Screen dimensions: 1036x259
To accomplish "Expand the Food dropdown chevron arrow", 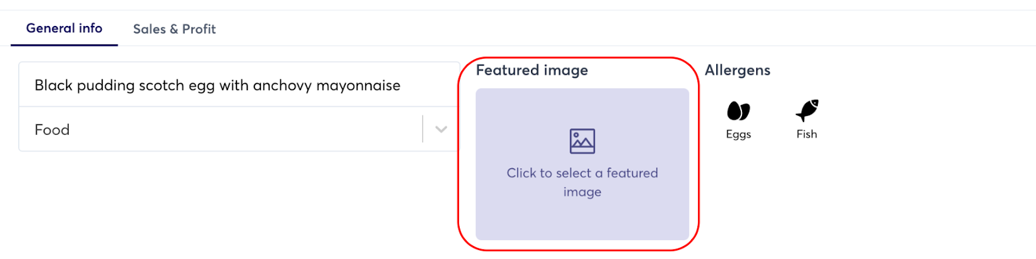I will (x=441, y=129).
